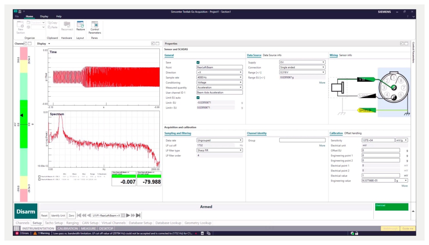Switch to the Virtual Channels tab

click(113, 223)
